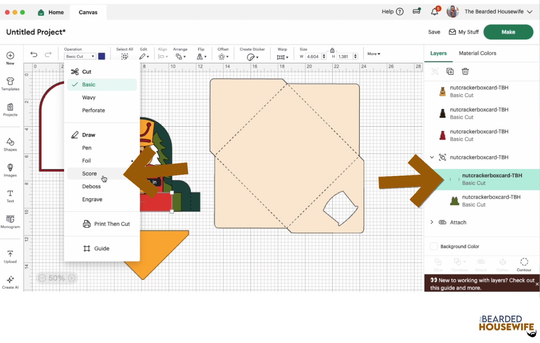Viewport: 540px width, 343px height.
Task: Open the Operation Basic Cut dropdown
Action: pos(80,56)
